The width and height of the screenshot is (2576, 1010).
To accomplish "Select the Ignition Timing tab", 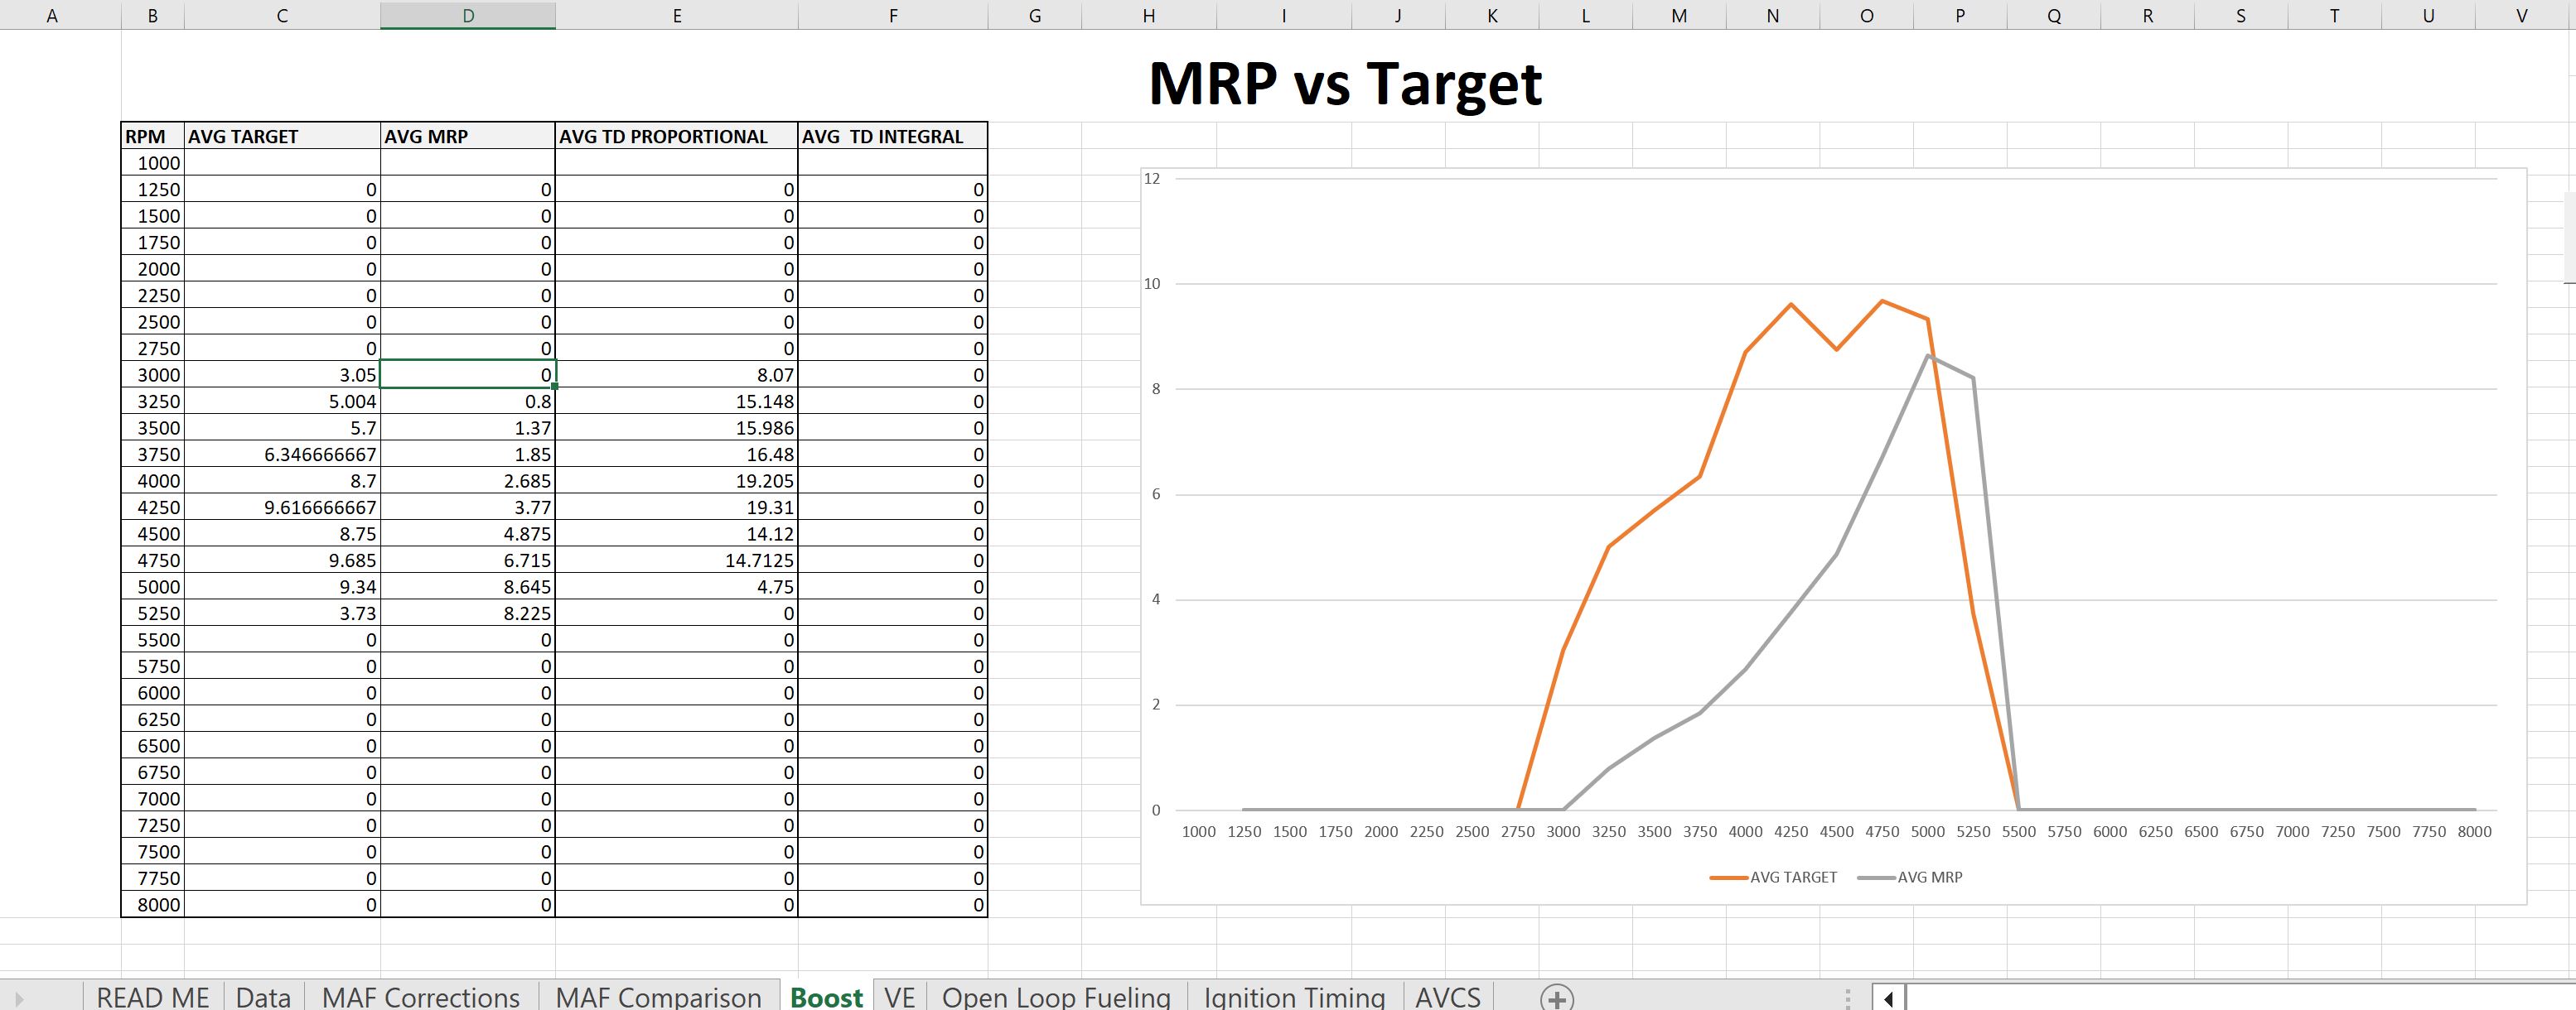I will point(1293,997).
